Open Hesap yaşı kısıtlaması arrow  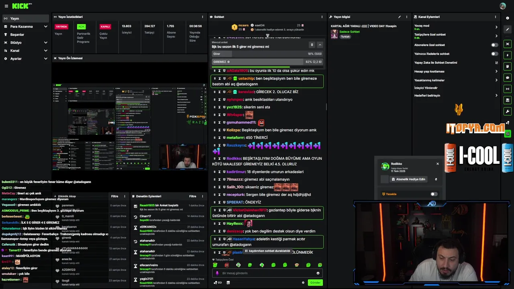(496, 71)
